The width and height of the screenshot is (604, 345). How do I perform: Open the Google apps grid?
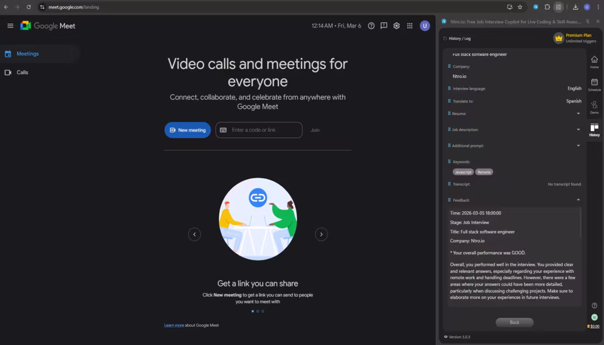409,26
